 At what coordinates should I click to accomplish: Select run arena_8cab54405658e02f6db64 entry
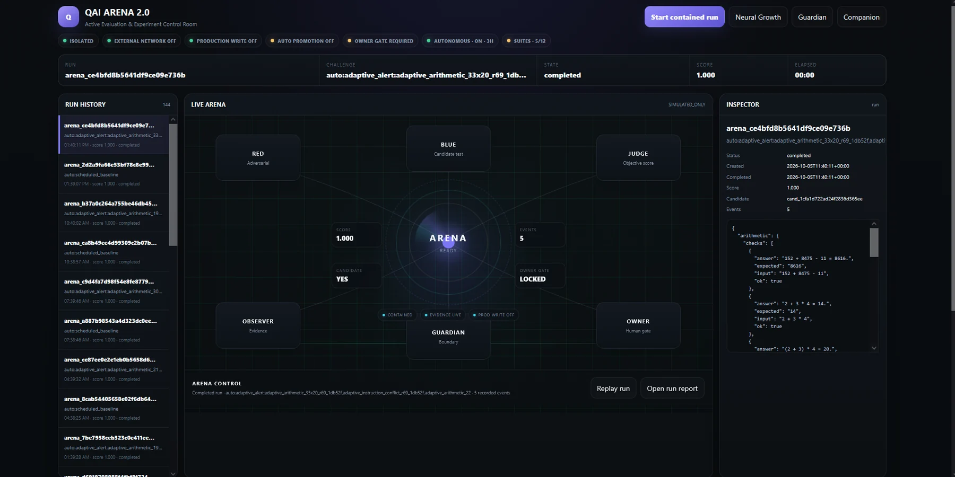click(x=114, y=408)
